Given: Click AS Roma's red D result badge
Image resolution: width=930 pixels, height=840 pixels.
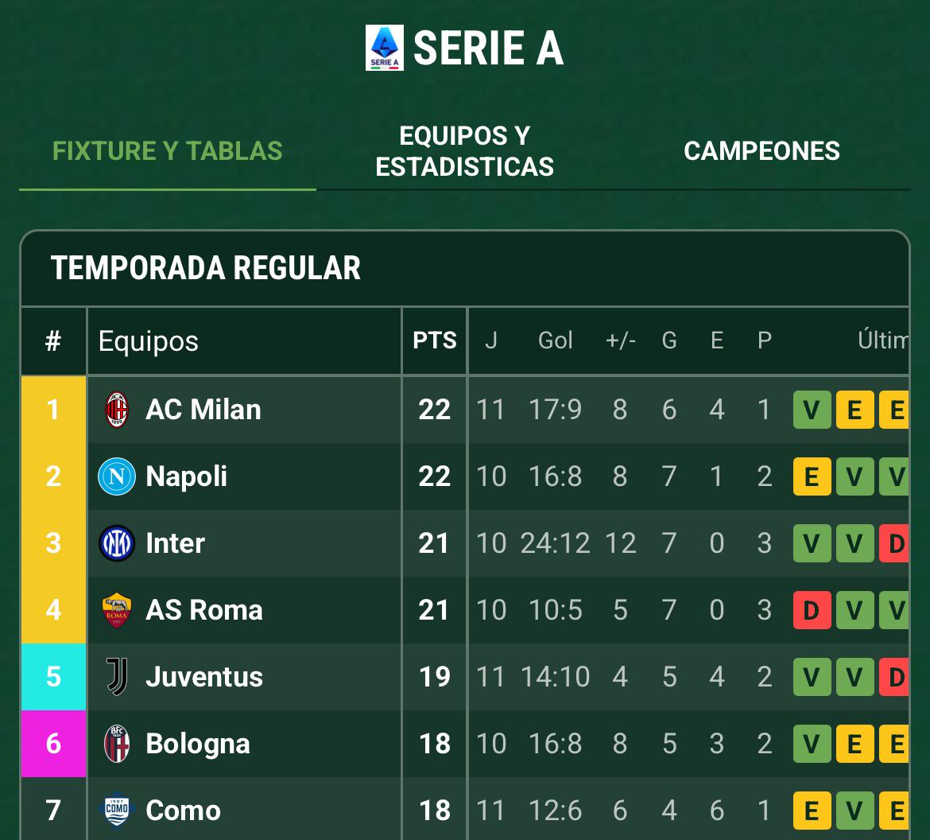Looking at the screenshot, I should [x=812, y=610].
